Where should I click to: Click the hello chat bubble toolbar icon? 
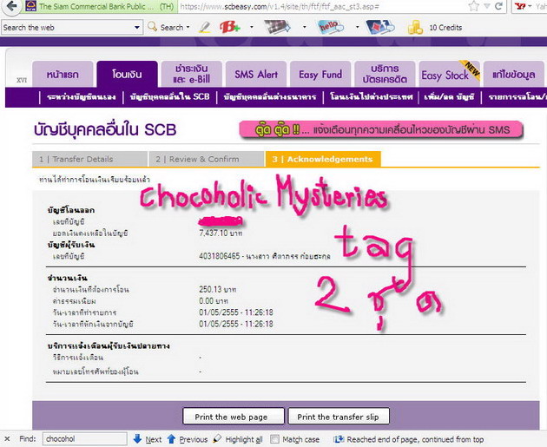tap(330, 27)
